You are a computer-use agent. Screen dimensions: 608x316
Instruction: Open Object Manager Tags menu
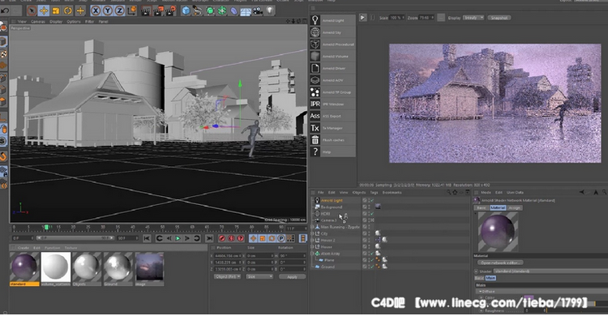click(x=374, y=192)
